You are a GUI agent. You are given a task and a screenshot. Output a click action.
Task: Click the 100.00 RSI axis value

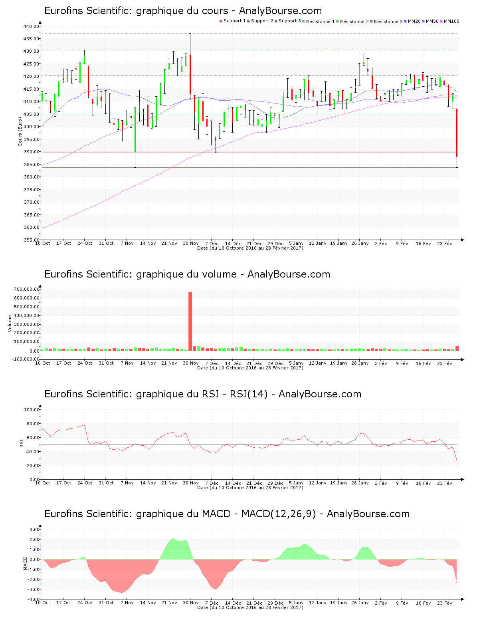pos(31,410)
